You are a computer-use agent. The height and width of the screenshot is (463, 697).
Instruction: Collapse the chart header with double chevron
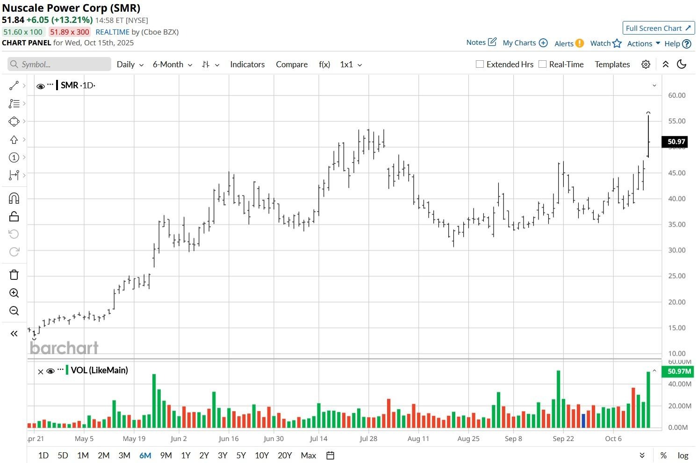[666, 64]
